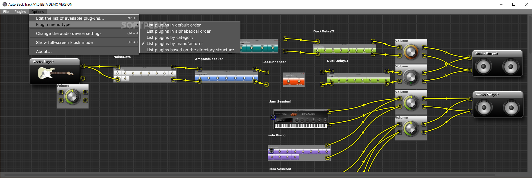Click top Volume module upper-right output connector
Viewport: 532px width, 178px height.
(424, 47)
